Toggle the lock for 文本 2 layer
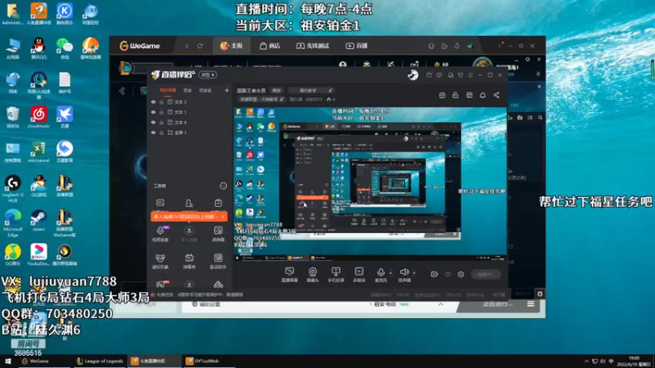The image size is (655, 368). 161,101
